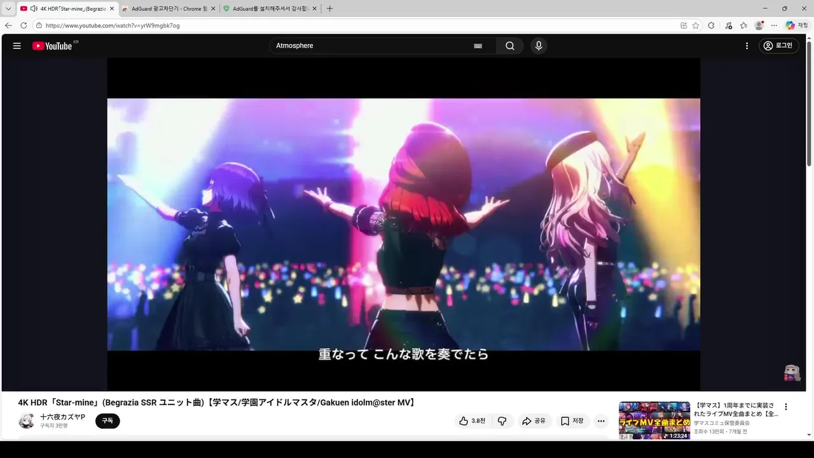Open 学マスコミュ保管委員会 channel link
Image resolution: width=814 pixels, height=458 pixels.
[x=722, y=423]
